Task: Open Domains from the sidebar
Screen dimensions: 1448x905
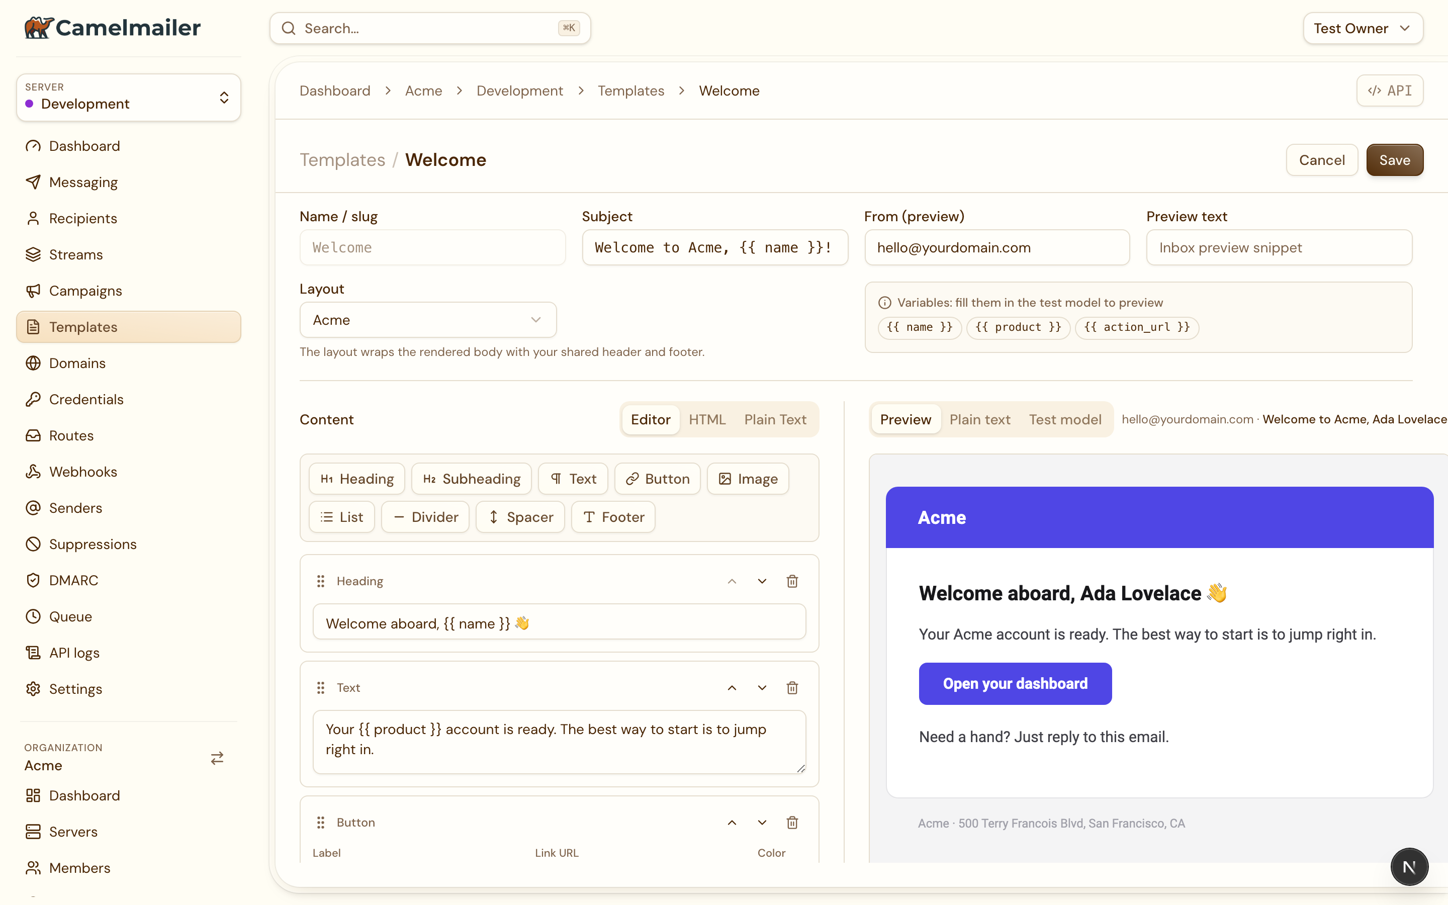Action: (x=129, y=364)
